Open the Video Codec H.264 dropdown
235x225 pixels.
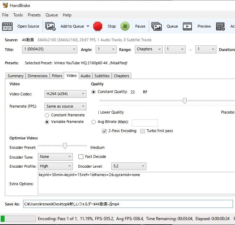65,94
